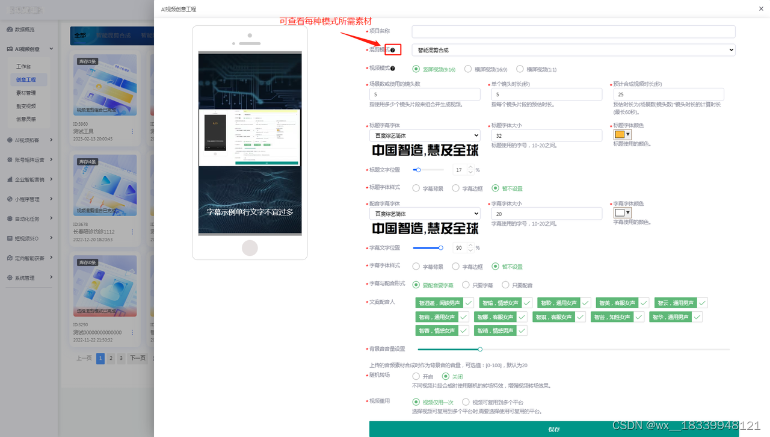Open the 标题字幕字体 font dropdown

point(425,135)
